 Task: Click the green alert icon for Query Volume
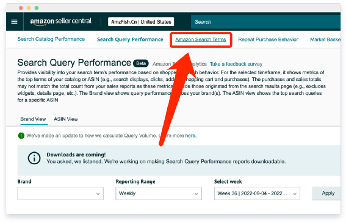coord(21,136)
